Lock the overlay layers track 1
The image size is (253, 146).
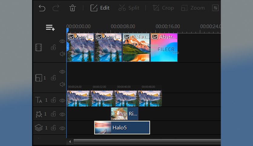pos(53,128)
